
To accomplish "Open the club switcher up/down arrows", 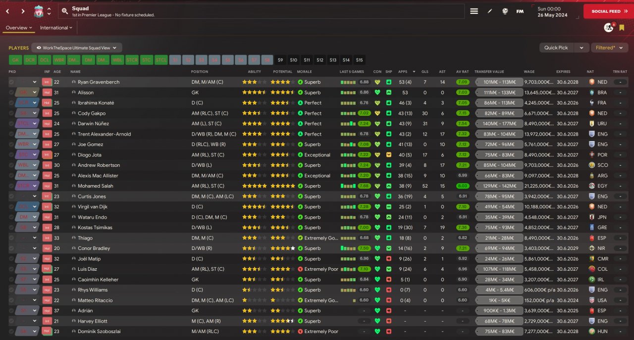I will 49,11.
